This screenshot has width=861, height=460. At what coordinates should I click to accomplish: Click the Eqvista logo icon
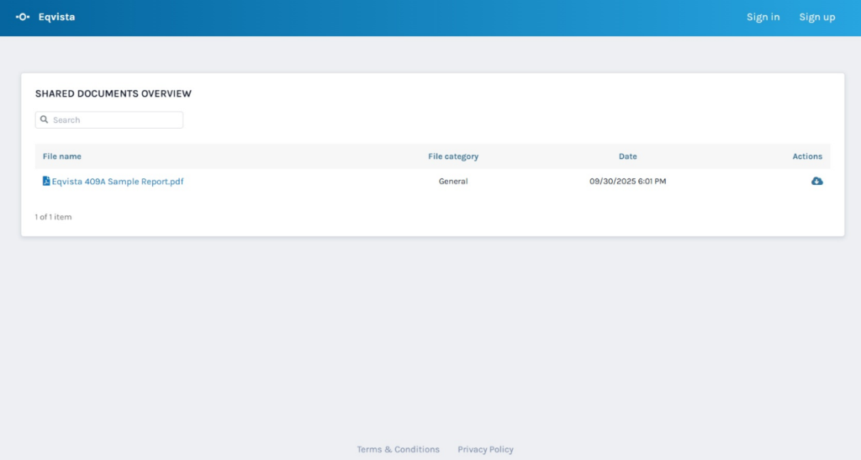click(x=23, y=17)
